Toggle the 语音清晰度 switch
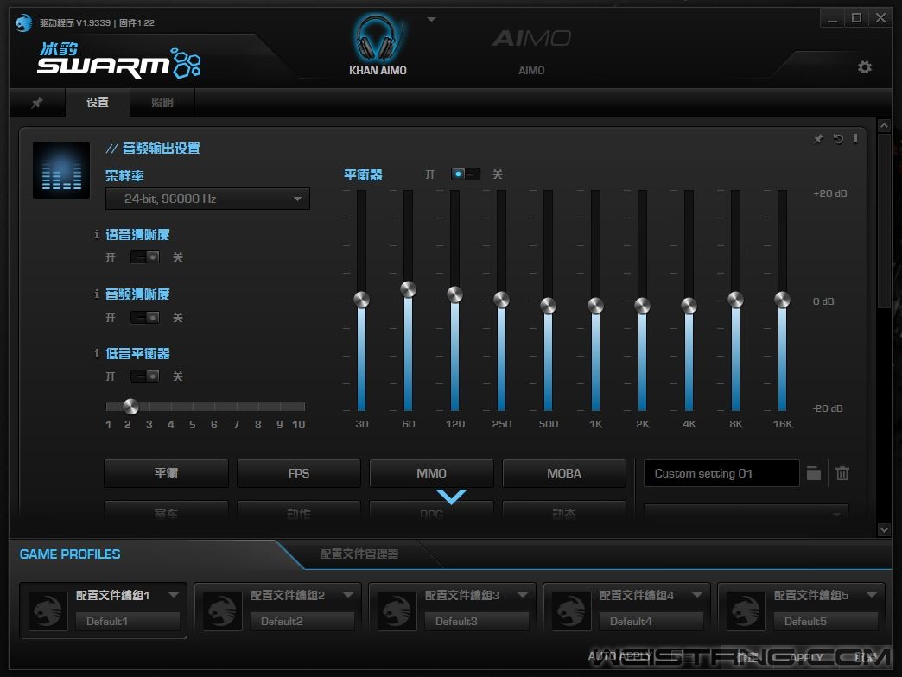The height and width of the screenshot is (677, 902). [x=145, y=256]
